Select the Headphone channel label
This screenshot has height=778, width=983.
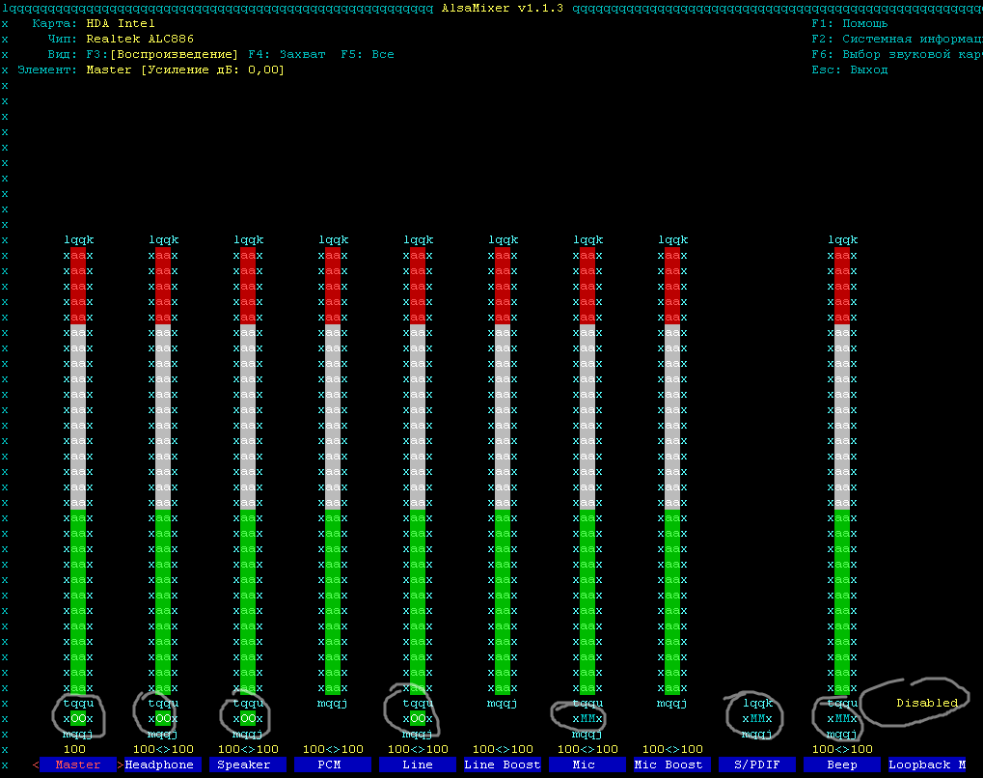(x=163, y=764)
